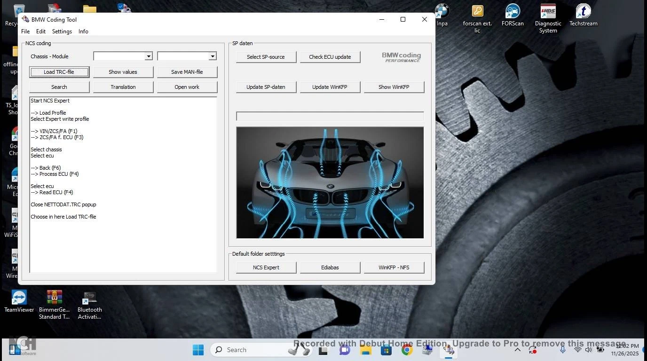647x361 pixels.
Task: Click the Ediabas folder button
Action: (x=330, y=267)
